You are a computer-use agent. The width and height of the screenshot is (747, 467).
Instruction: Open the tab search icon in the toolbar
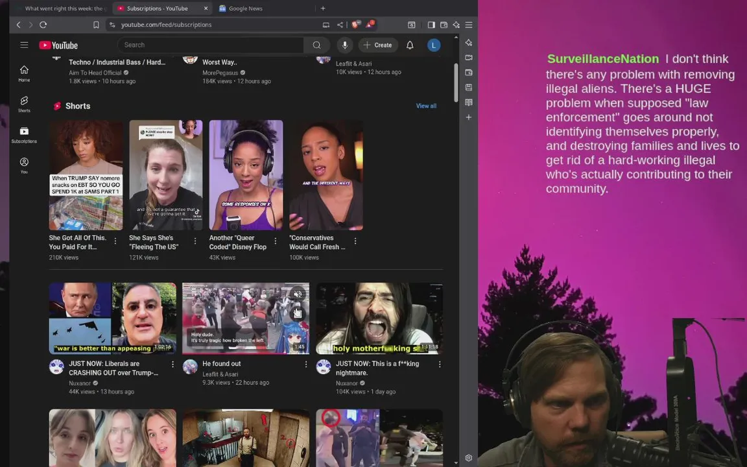click(412, 25)
